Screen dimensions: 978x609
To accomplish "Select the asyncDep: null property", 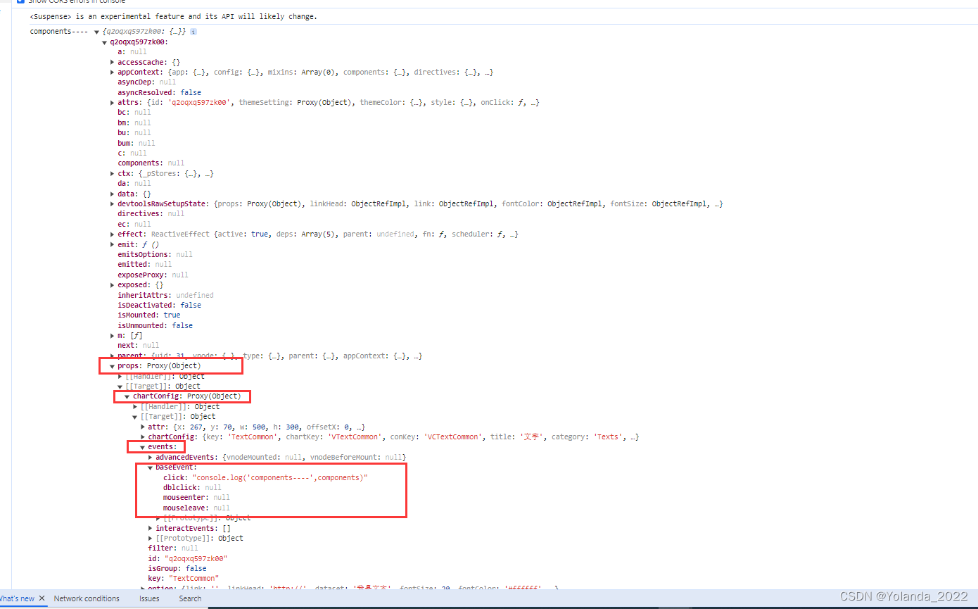I will [x=147, y=82].
